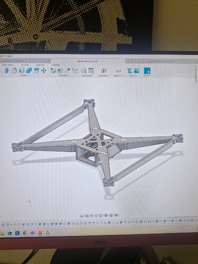This screenshot has width=198, height=264.
Task: Close the leftmost document tab
Action: click(49, 61)
